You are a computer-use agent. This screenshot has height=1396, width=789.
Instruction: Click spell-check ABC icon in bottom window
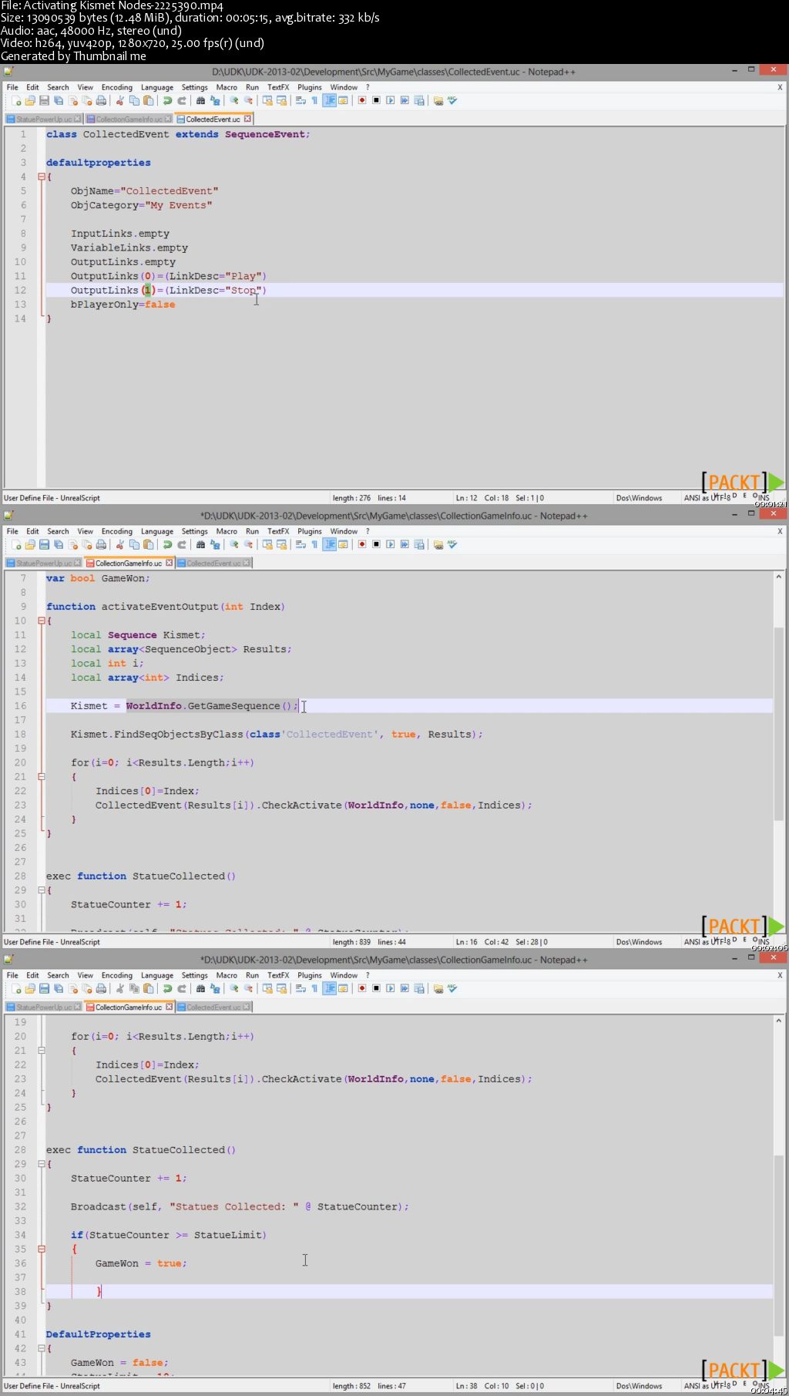click(x=452, y=989)
